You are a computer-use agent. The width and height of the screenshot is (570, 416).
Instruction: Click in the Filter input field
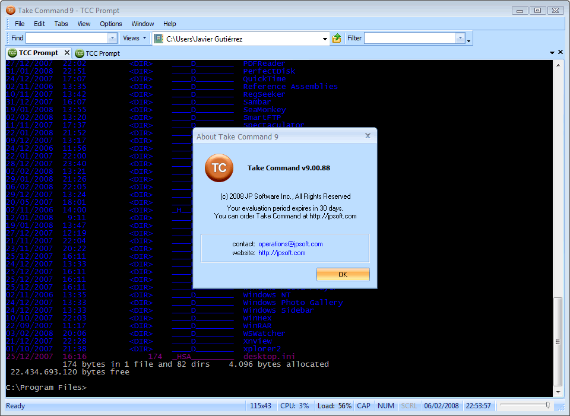[x=410, y=38]
